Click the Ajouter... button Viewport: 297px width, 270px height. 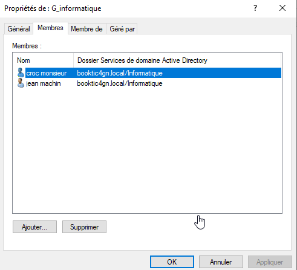(34, 227)
